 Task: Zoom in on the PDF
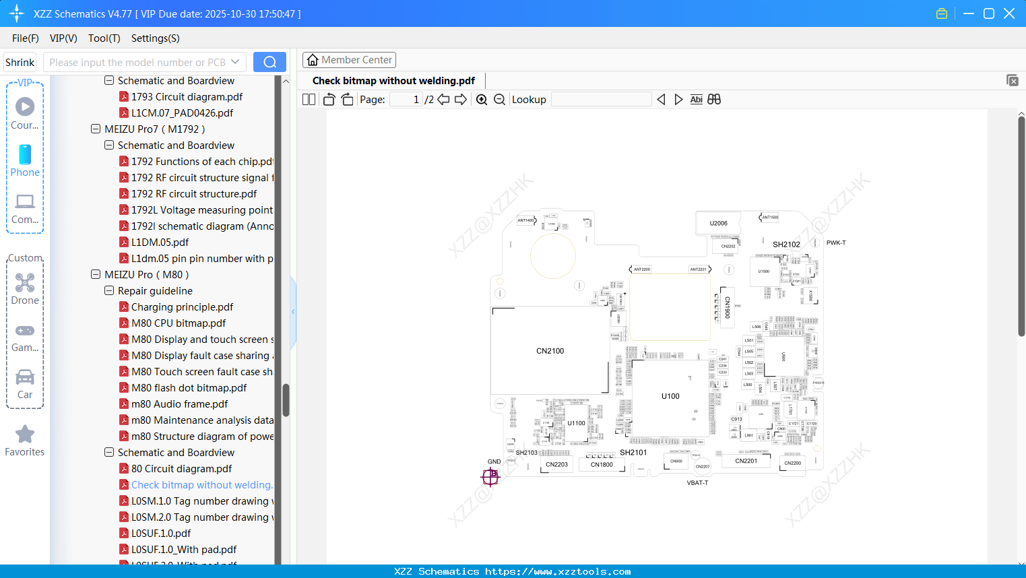(x=482, y=100)
